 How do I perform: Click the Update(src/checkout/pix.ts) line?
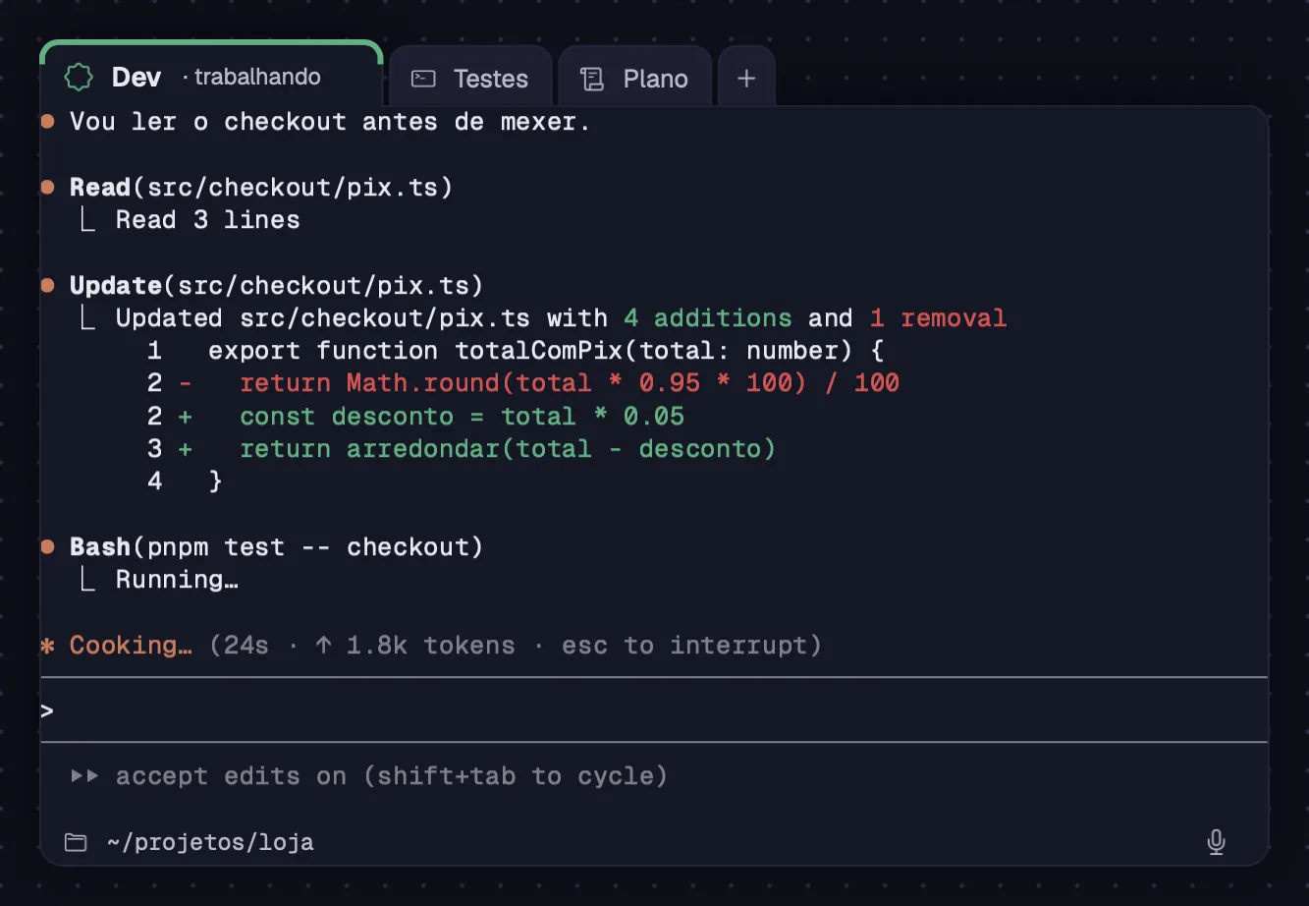(277, 285)
